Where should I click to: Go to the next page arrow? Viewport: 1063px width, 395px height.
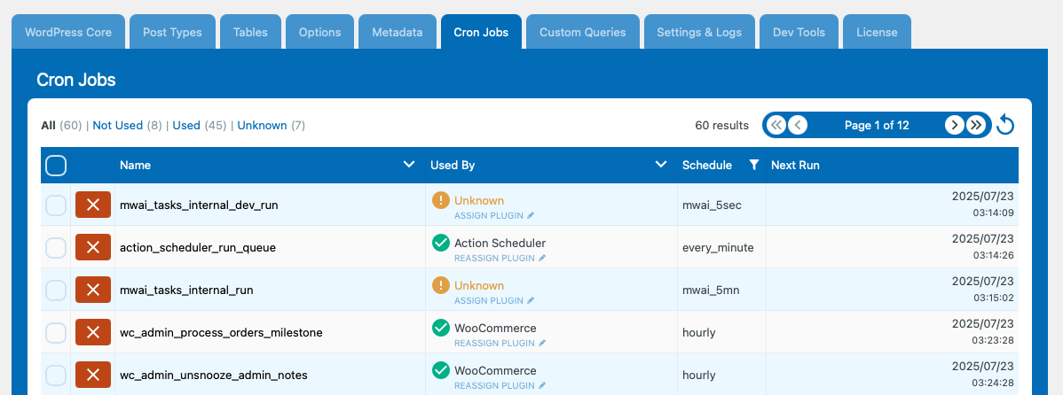(955, 125)
